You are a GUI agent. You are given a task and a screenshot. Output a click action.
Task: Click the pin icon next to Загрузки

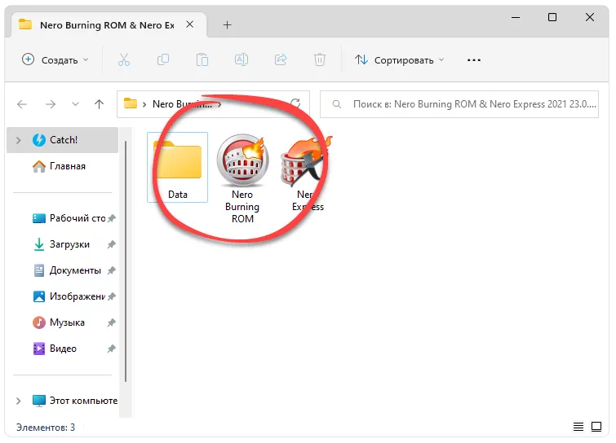pos(112,244)
